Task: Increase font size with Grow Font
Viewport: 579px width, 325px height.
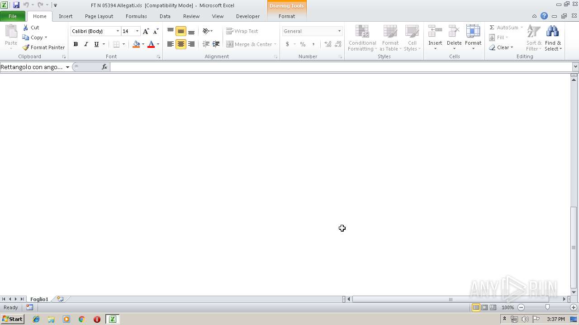Action: click(x=146, y=31)
